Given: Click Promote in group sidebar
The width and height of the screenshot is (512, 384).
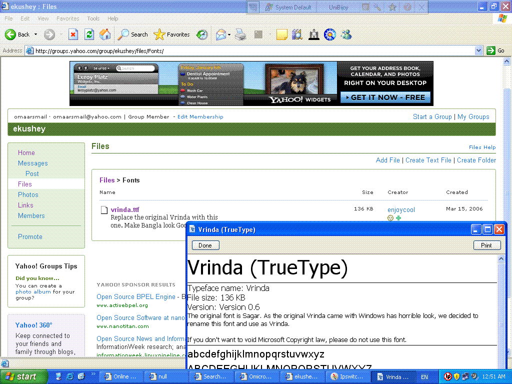Looking at the screenshot, I should tap(30, 236).
